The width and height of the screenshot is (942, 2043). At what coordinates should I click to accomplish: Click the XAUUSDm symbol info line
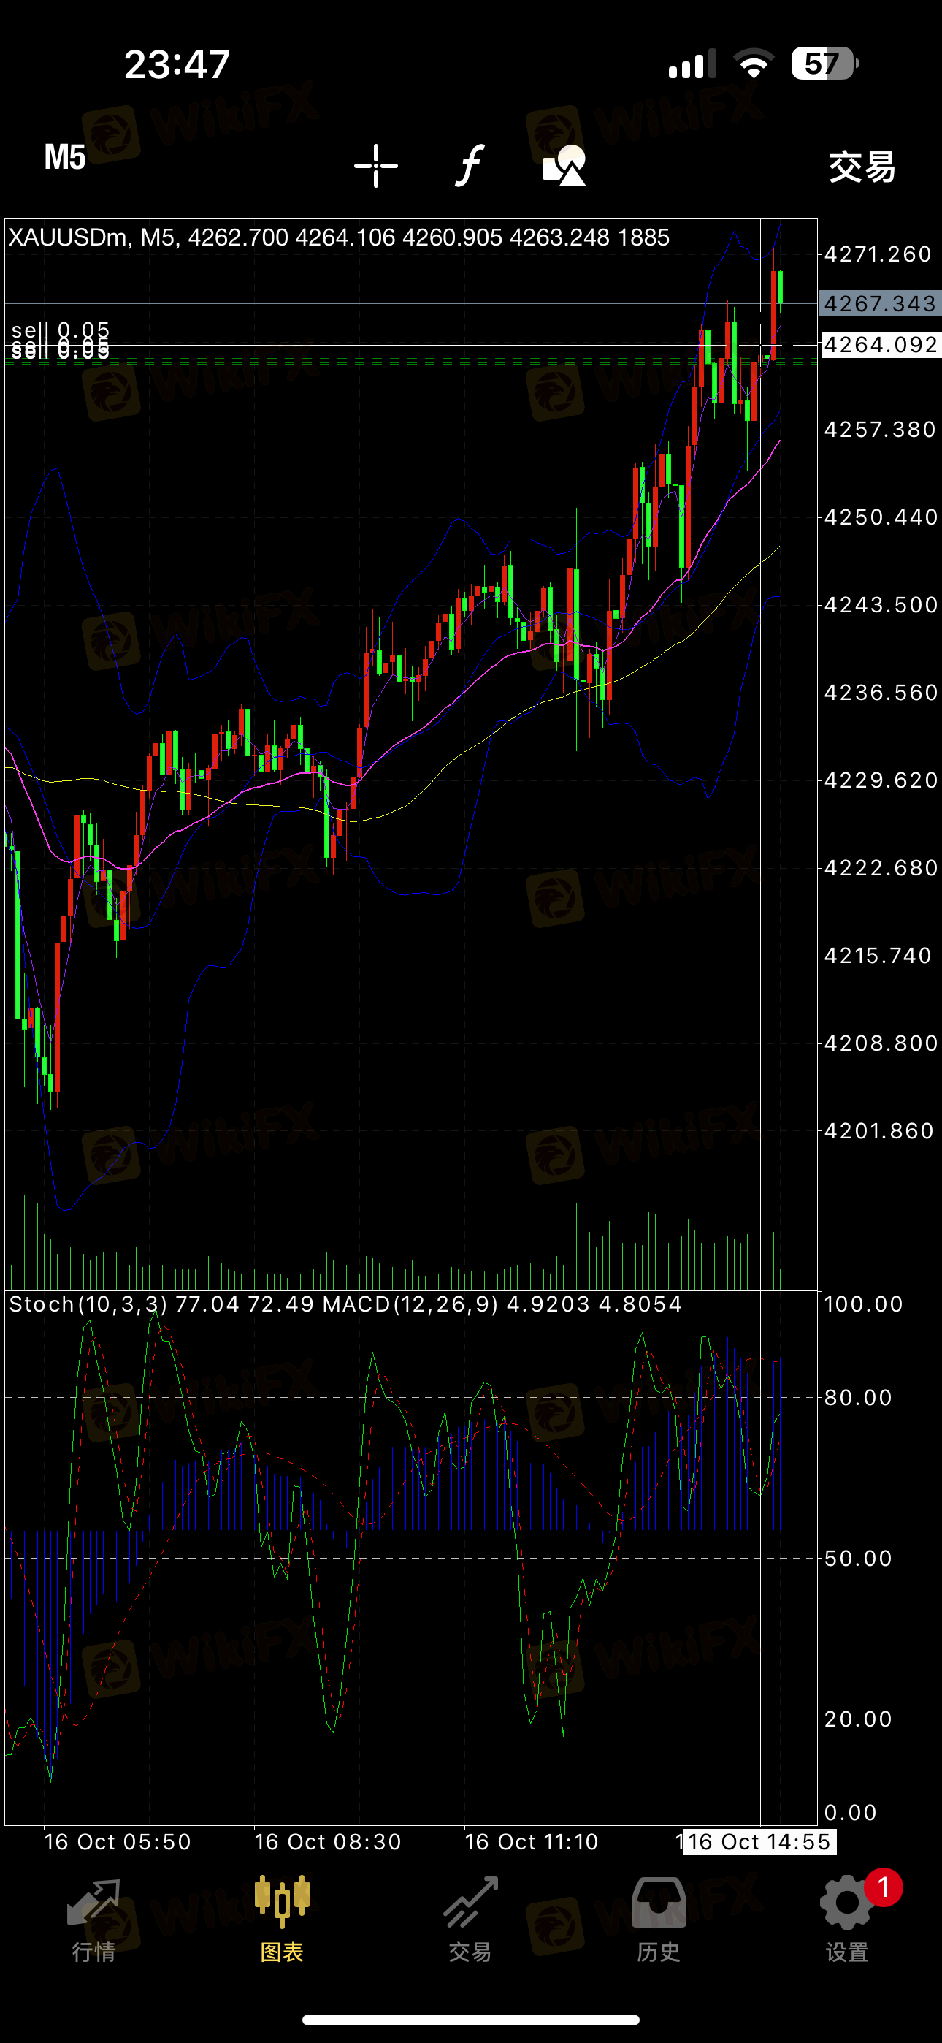(x=339, y=237)
